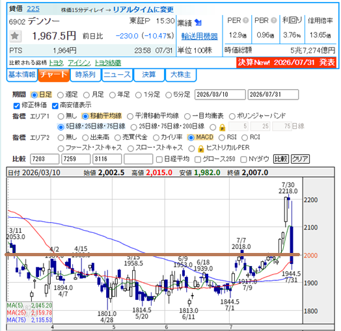Open the 輸送用機器 sector link

pyautogui.click(x=199, y=36)
